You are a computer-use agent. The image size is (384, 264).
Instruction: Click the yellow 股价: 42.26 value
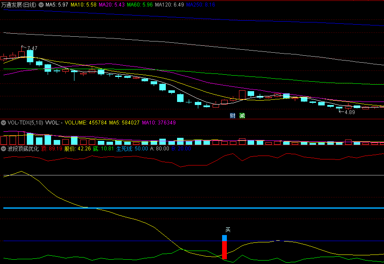tap(77, 149)
